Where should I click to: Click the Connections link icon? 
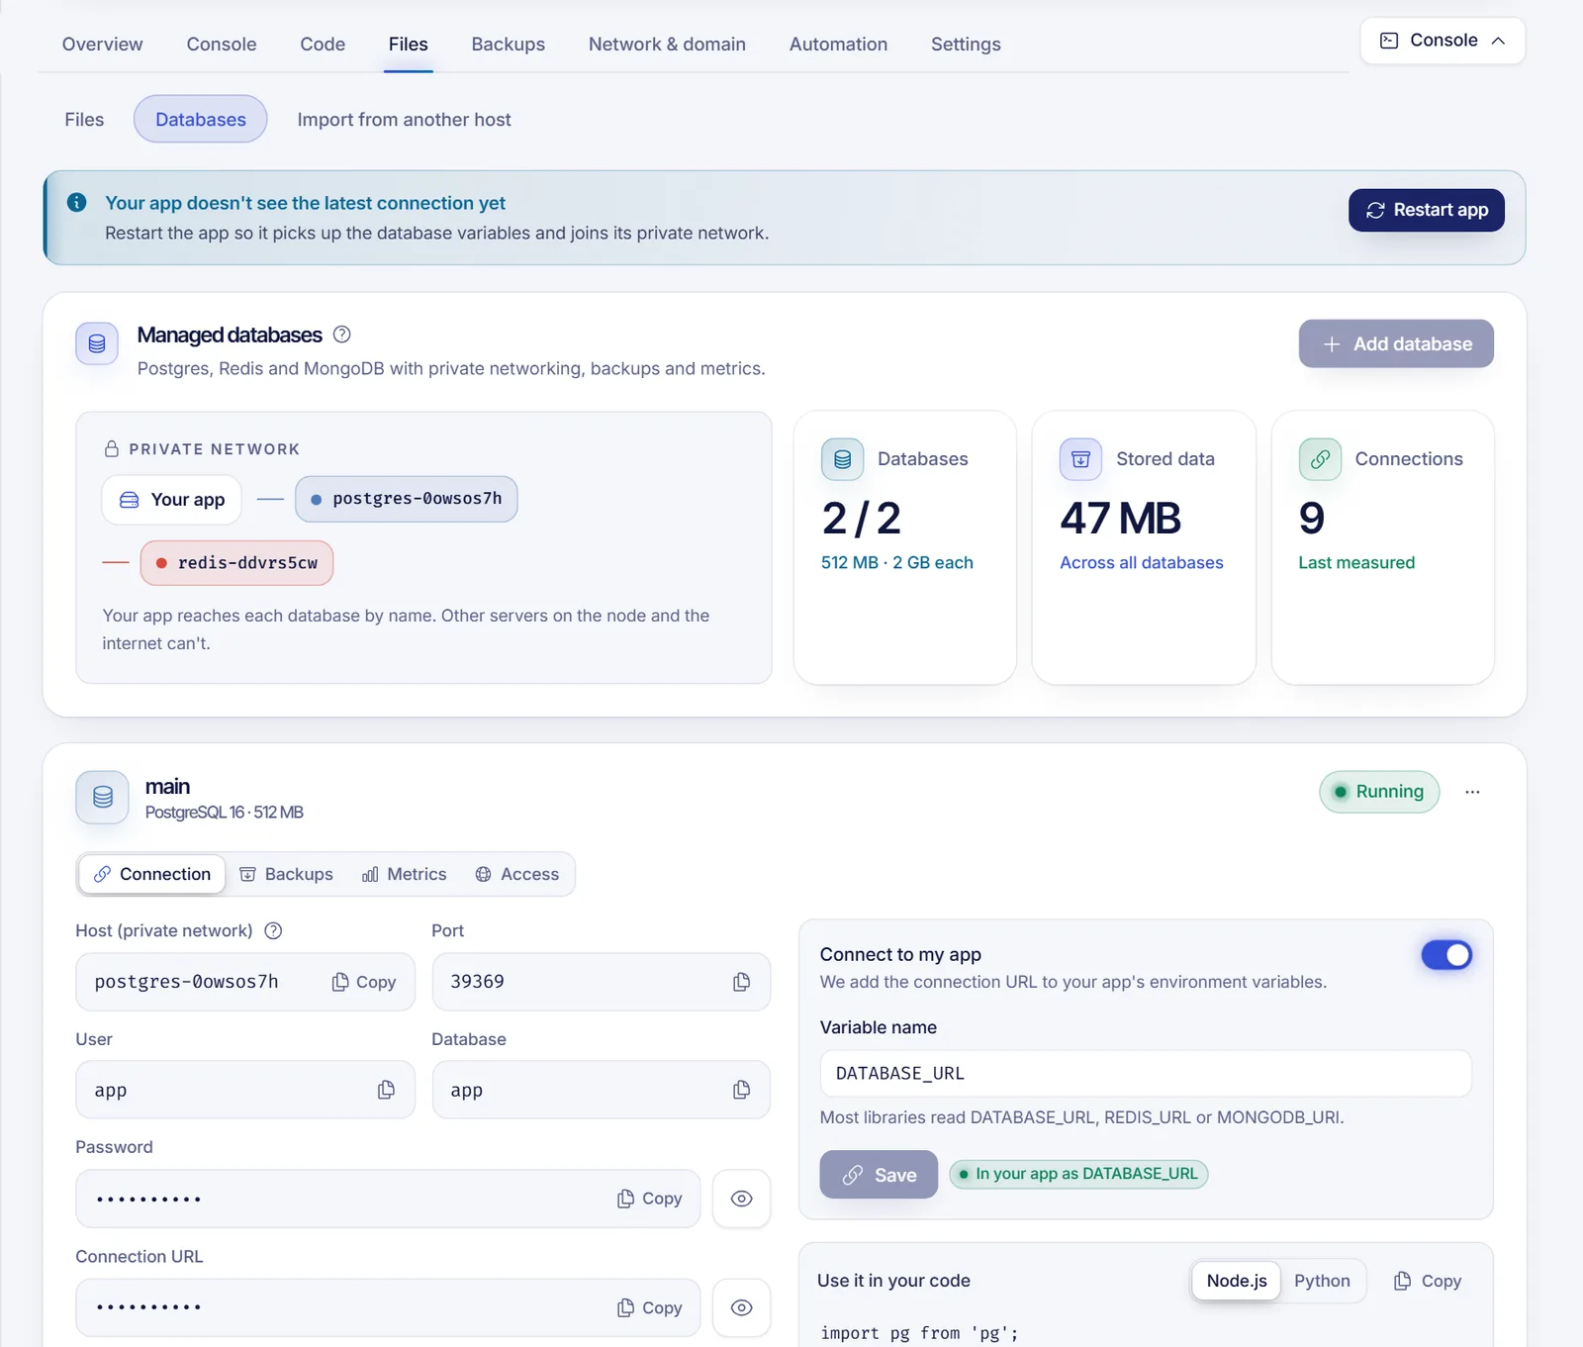[x=1320, y=459]
